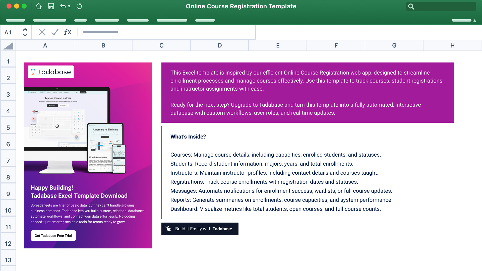Viewport: 482px width, 271px height.
Task: Click the Redo circular arrow icon
Action: pyautogui.click(x=79, y=6)
